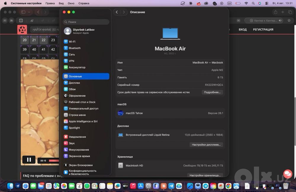Click РЕГИСТРАЦИЯ link on anime site
This screenshot has width=296, height=192.
(263, 30)
